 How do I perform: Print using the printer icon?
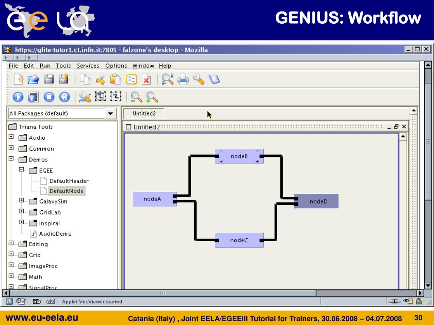[x=183, y=79]
